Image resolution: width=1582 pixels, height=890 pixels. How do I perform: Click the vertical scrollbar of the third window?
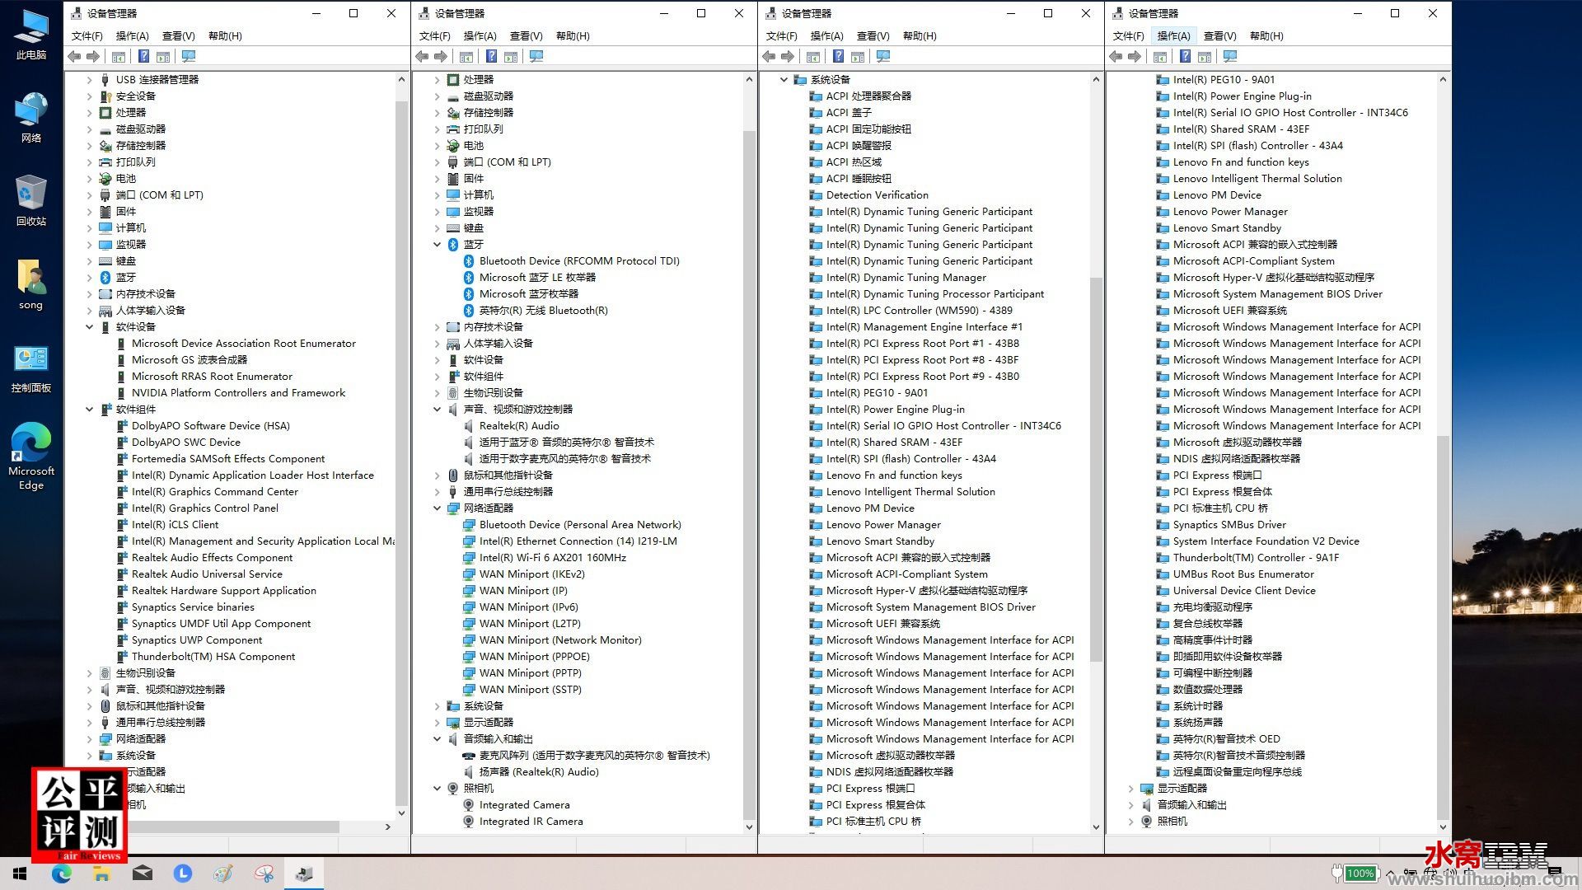(1096, 470)
